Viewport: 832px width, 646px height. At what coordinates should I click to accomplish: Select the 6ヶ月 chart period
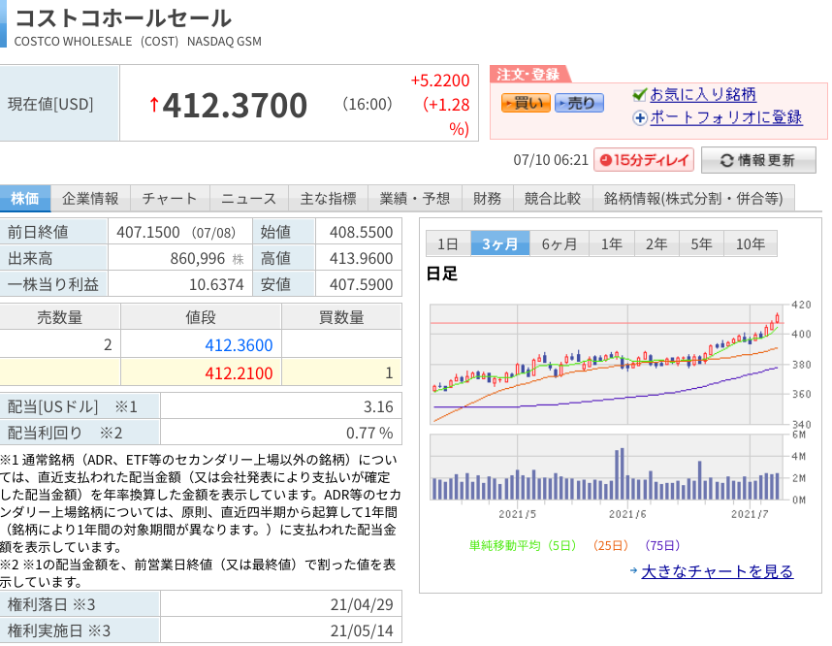pos(560,243)
